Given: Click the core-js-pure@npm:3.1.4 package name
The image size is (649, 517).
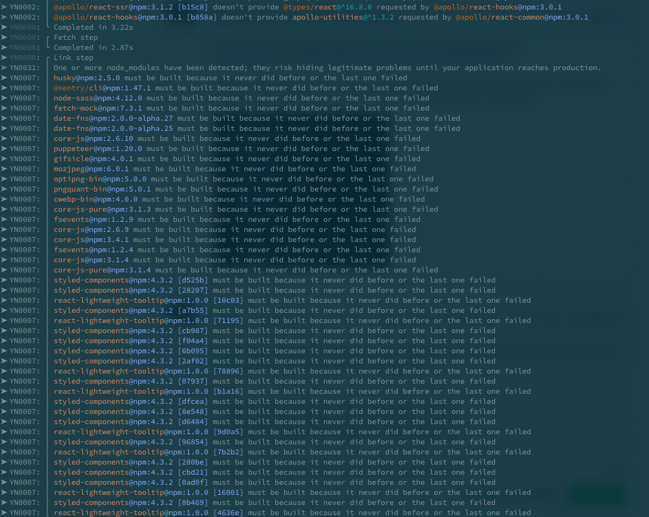Looking at the screenshot, I should coord(102,270).
